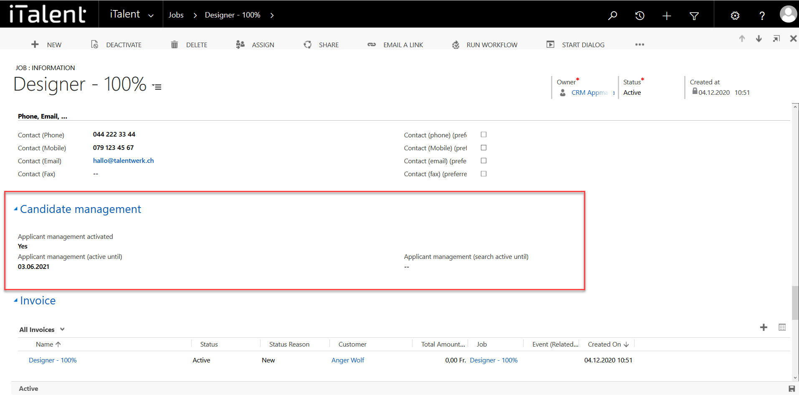Click the Status field value Active

[x=632, y=93]
